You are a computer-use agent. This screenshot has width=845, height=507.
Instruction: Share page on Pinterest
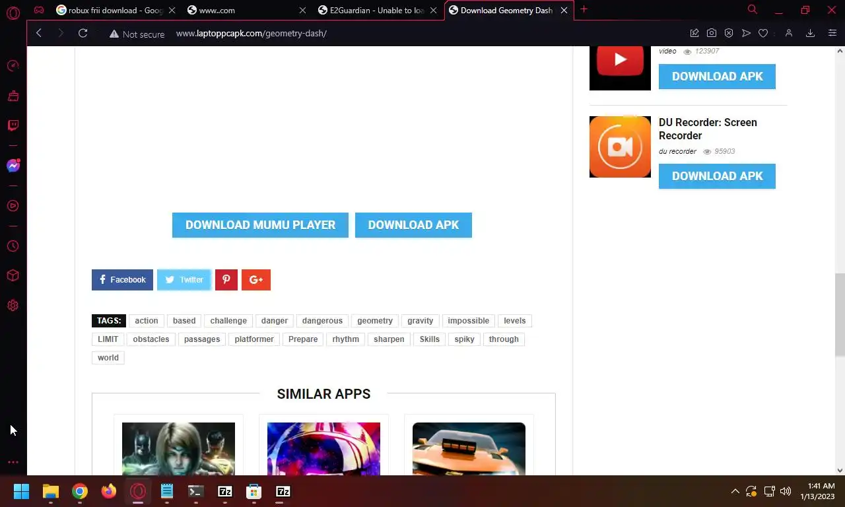[226, 280]
